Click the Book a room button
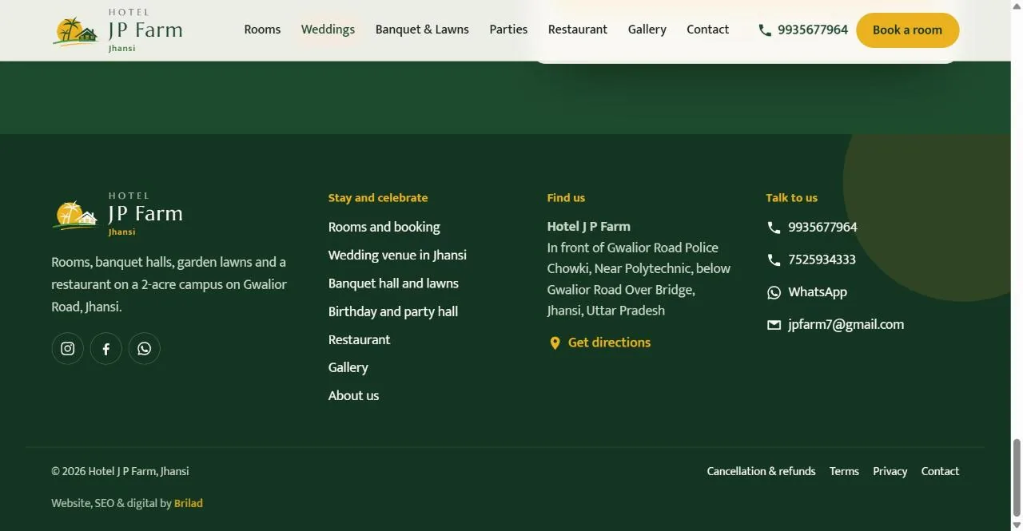Viewport: 1023px width, 531px height. pos(907,30)
